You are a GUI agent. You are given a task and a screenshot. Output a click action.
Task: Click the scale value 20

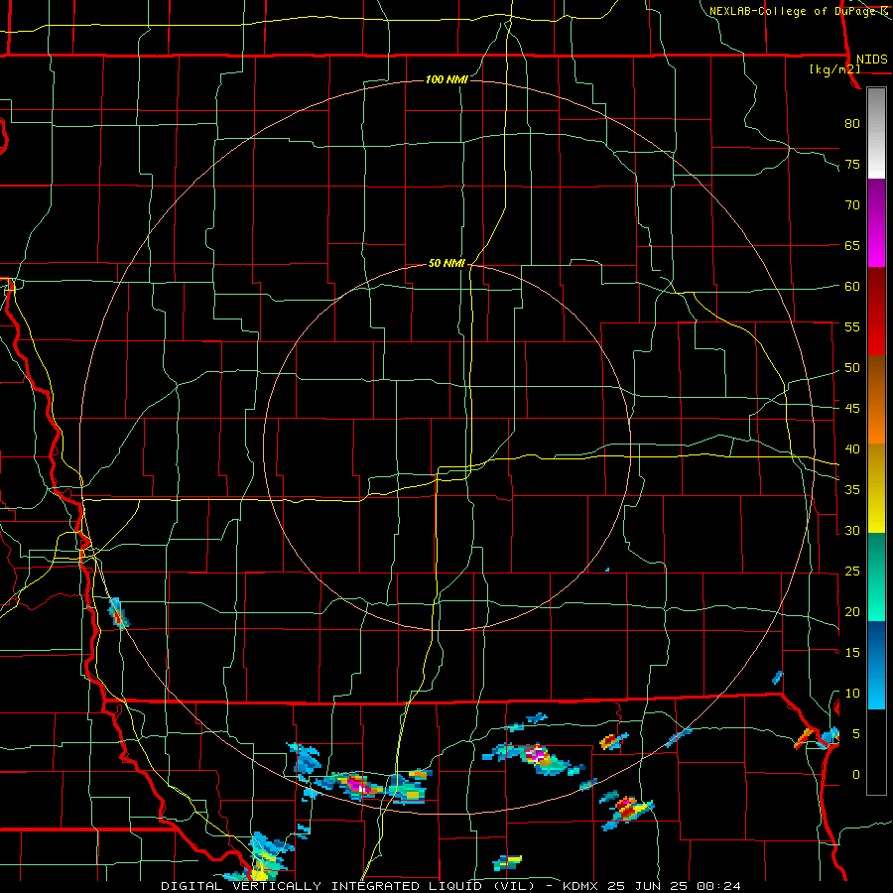pos(852,611)
